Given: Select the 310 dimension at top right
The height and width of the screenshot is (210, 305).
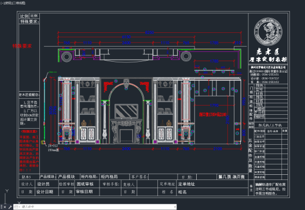Looking at the screenshot, I should point(237,43).
